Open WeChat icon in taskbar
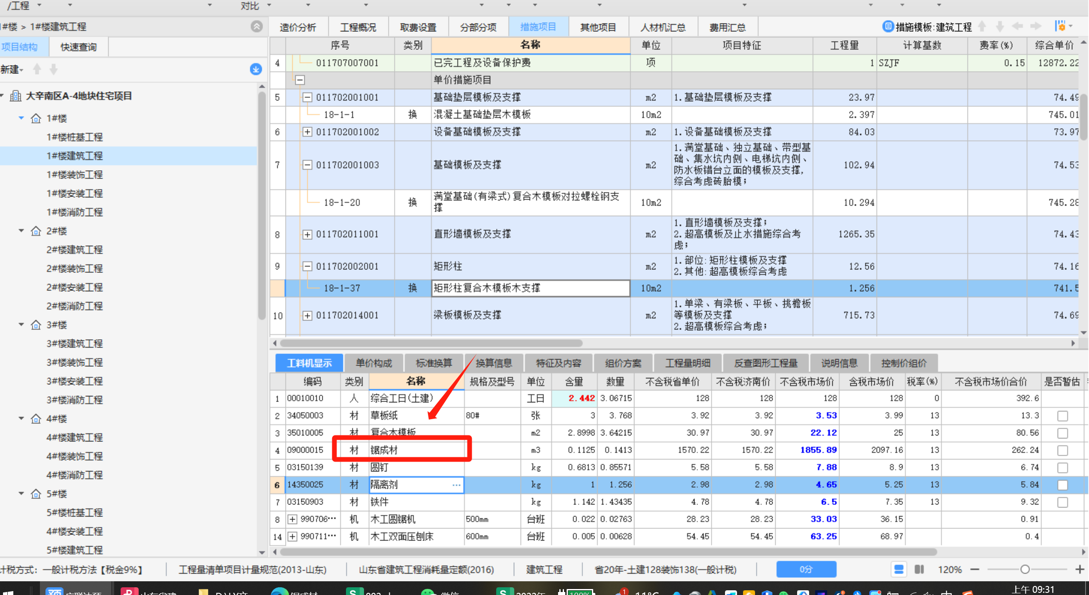Viewport: 1089px width, 595px height. [x=428, y=592]
